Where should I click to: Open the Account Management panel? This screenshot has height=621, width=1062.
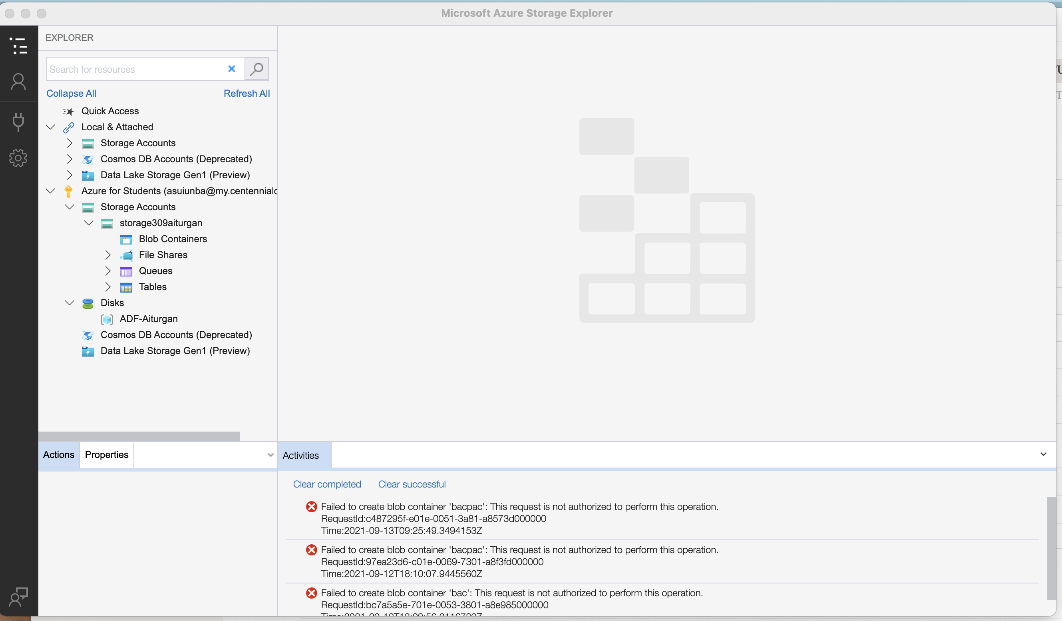pyautogui.click(x=18, y=82)
